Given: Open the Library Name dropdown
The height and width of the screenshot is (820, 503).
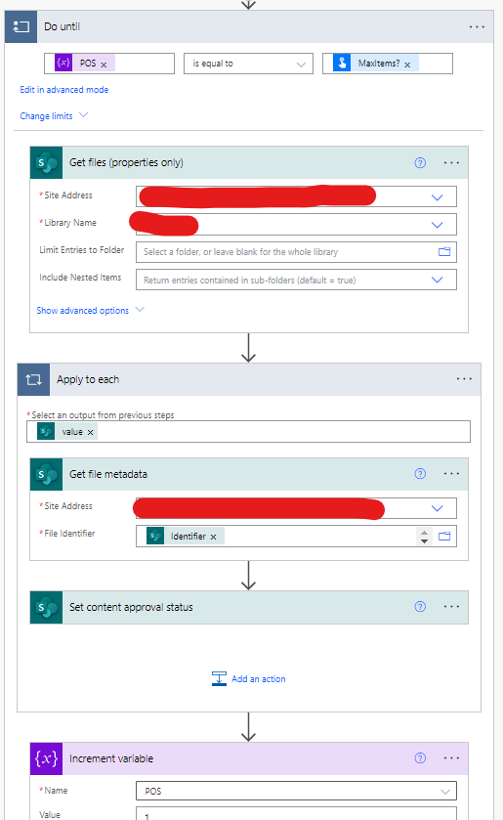Looking at the screenshot, I should [x=438, y=225].
